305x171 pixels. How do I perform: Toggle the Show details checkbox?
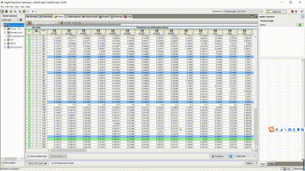pos(2,163)
